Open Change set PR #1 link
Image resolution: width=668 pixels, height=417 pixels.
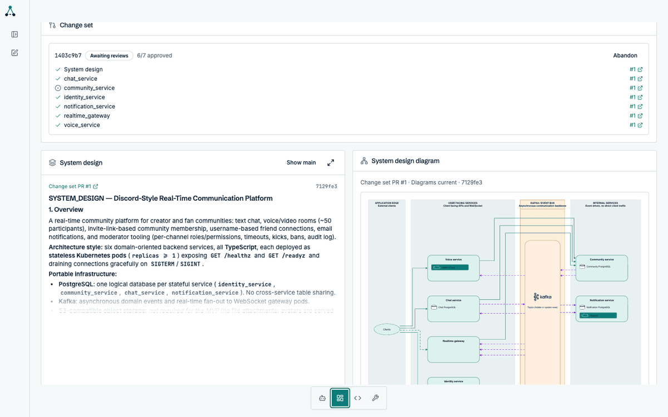pyautogui.click(x=73, y=187)
